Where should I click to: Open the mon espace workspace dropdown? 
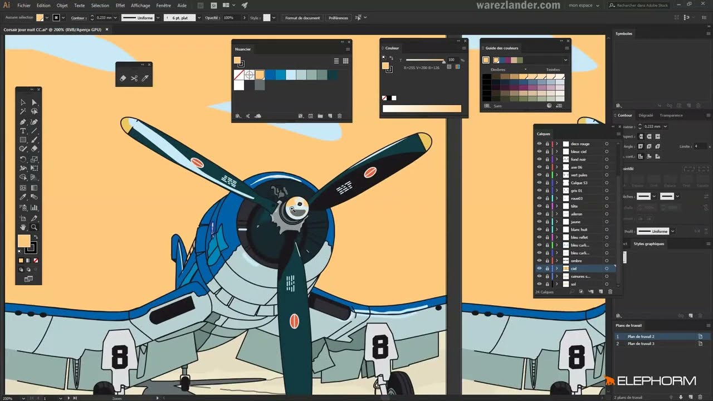tap(583, 6)
